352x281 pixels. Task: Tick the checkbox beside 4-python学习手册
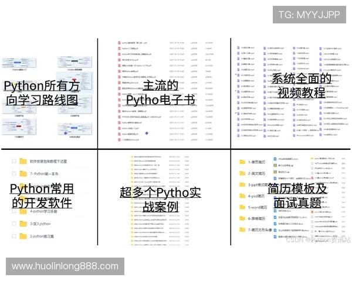coord(14,211)
